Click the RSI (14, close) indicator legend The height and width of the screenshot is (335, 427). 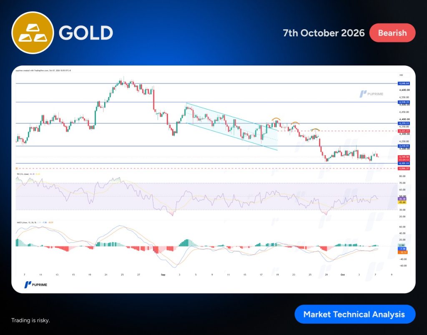point(23,174)
